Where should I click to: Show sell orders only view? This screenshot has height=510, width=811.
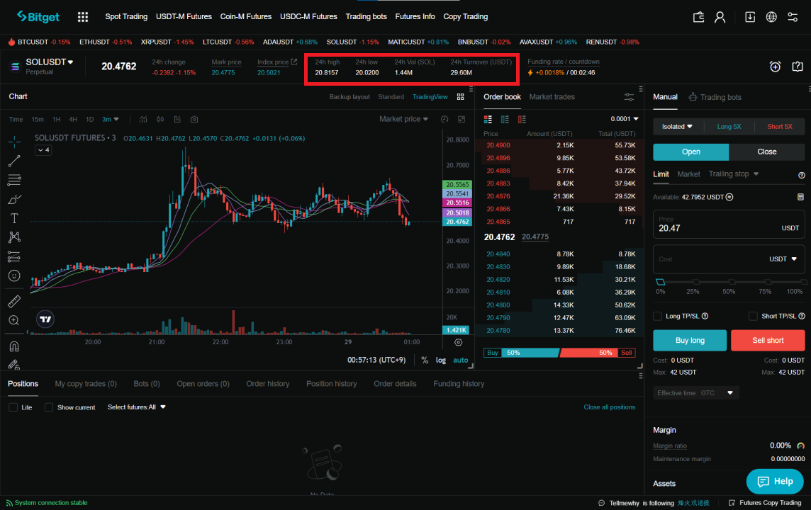coord(522,120)
